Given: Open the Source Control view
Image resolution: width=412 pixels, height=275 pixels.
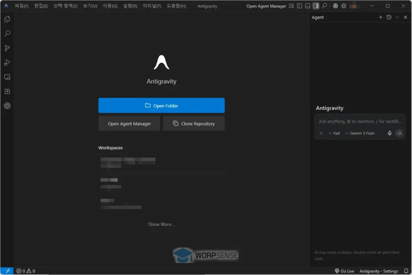Looking at the screenshot, I should click(x=7, y=48).
